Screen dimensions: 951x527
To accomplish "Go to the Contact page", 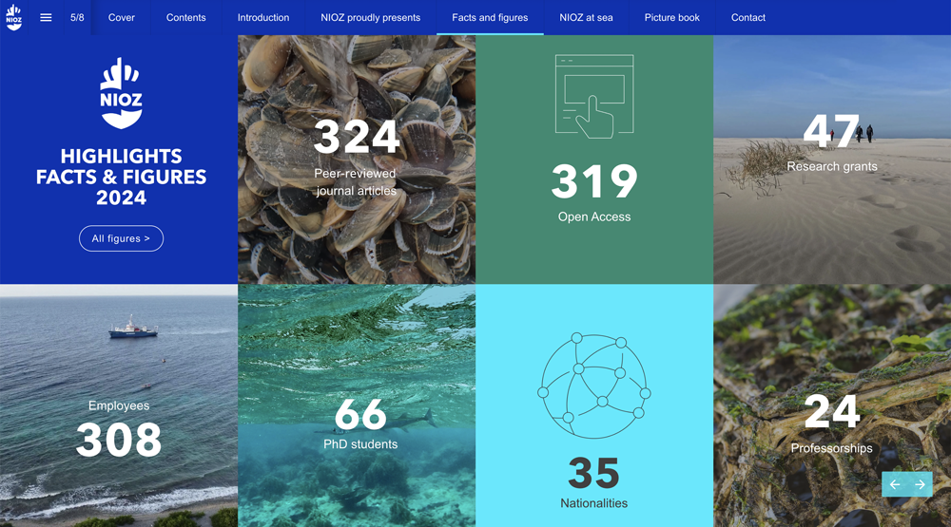I will point(748,17).
